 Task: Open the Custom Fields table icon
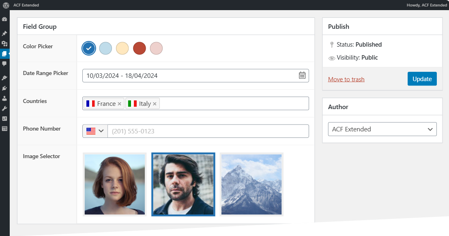4,129
